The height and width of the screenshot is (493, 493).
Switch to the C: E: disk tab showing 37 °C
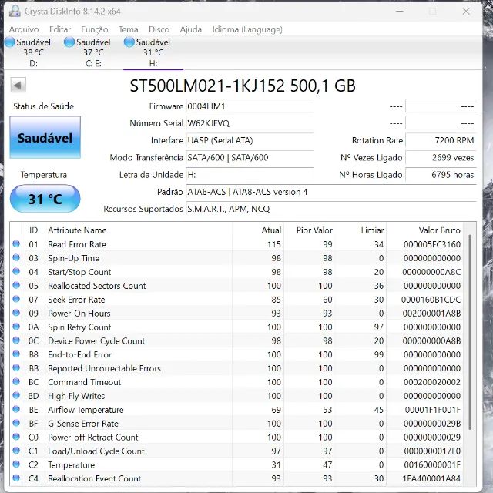(93, 52)
